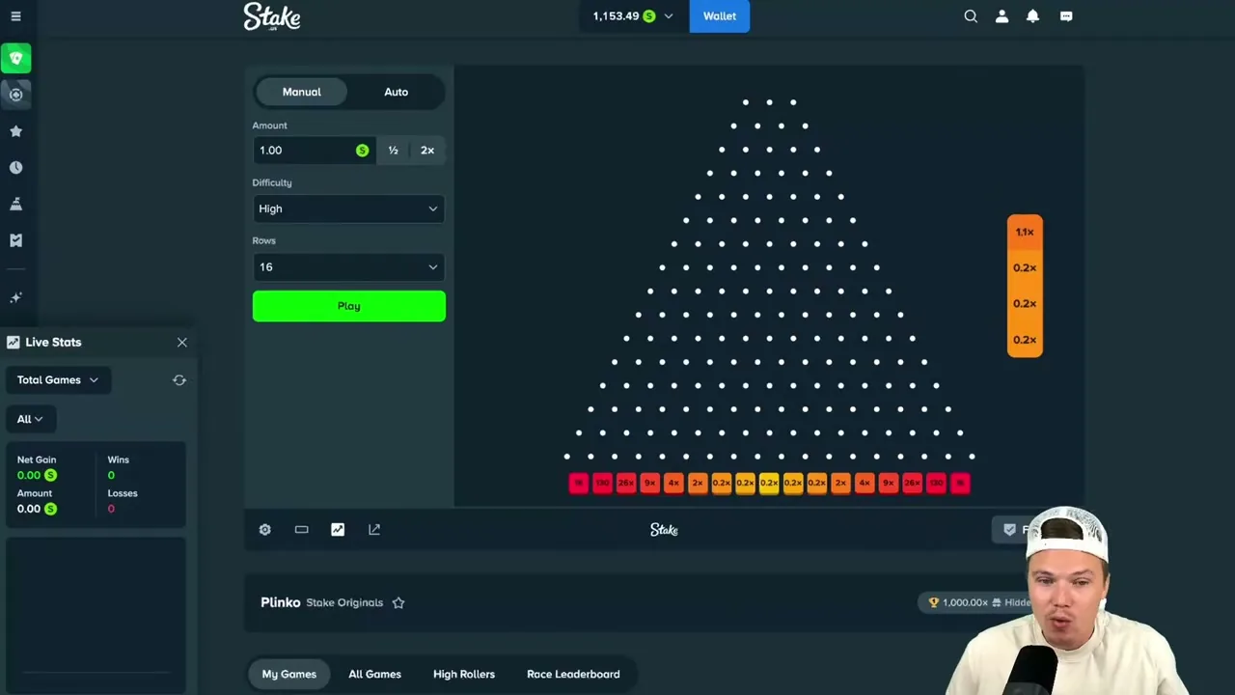This screenshot has height=695, width=1235.
Task: Click the yellow center 0.2x multiplier bucket
Action: [769, 483]
